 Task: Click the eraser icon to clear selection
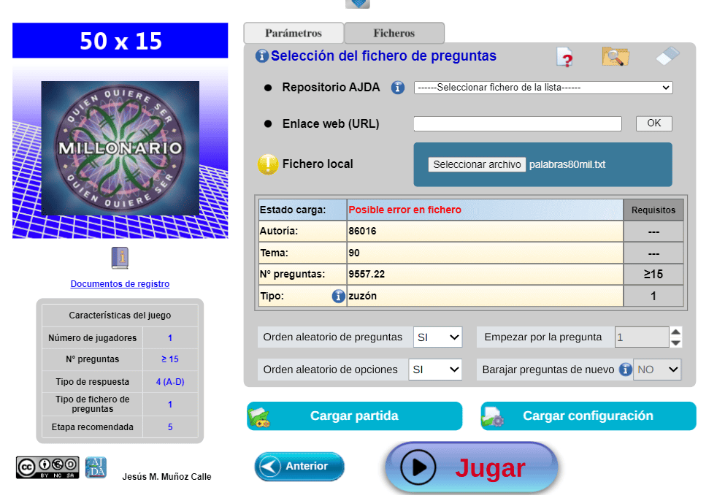[667, 56]
